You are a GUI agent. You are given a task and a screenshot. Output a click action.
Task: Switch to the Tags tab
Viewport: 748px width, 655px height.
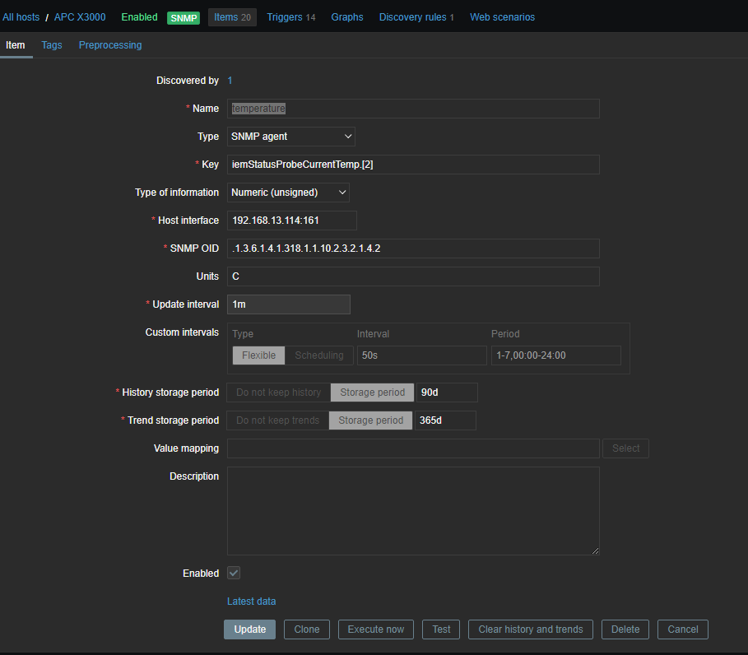tap(52, 45)
